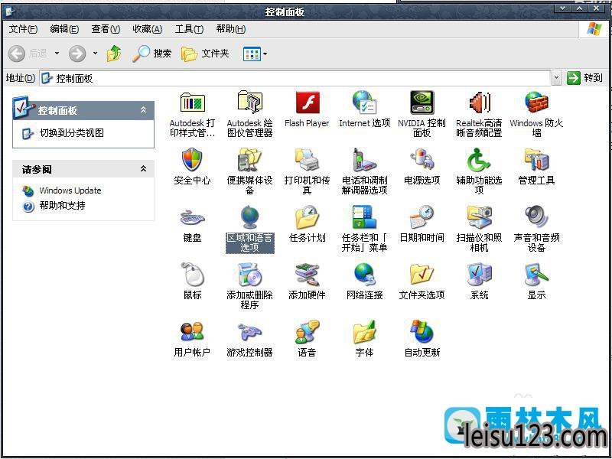Open 辅助功能选项 icon

[480, 160]
